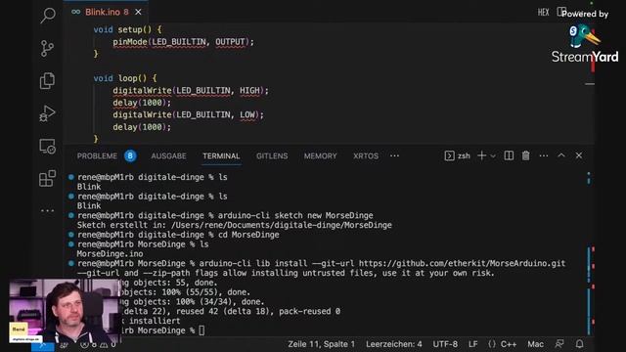The image size is (626, 352).
Task: Switch to the MEMORY panel tab
Action: point(320,156)
